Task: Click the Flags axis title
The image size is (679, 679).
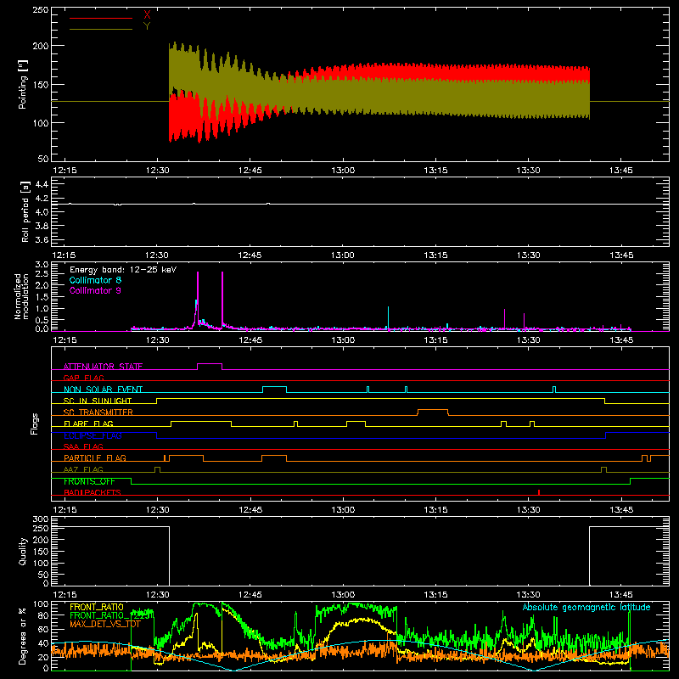Action: (x=35, y=424)
